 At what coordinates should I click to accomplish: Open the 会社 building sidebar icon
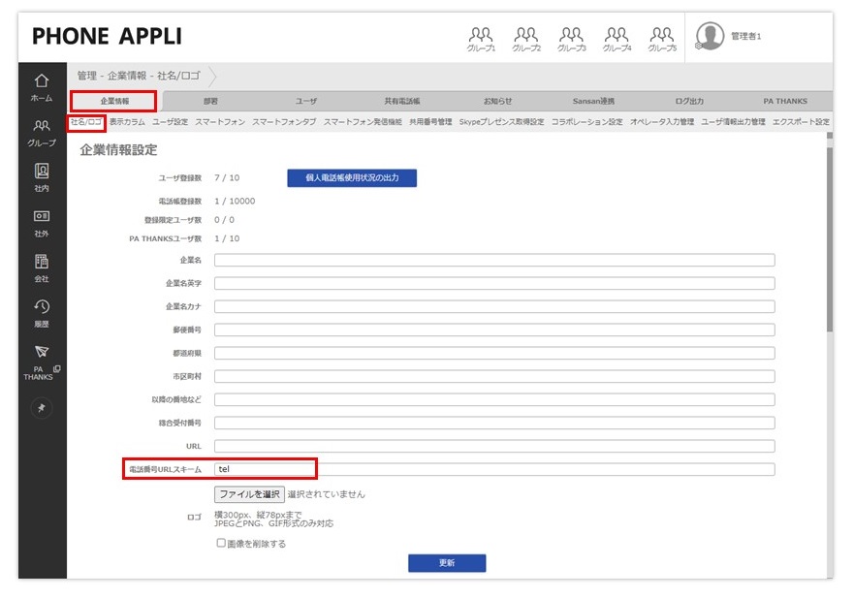click(x=41, y=267)
